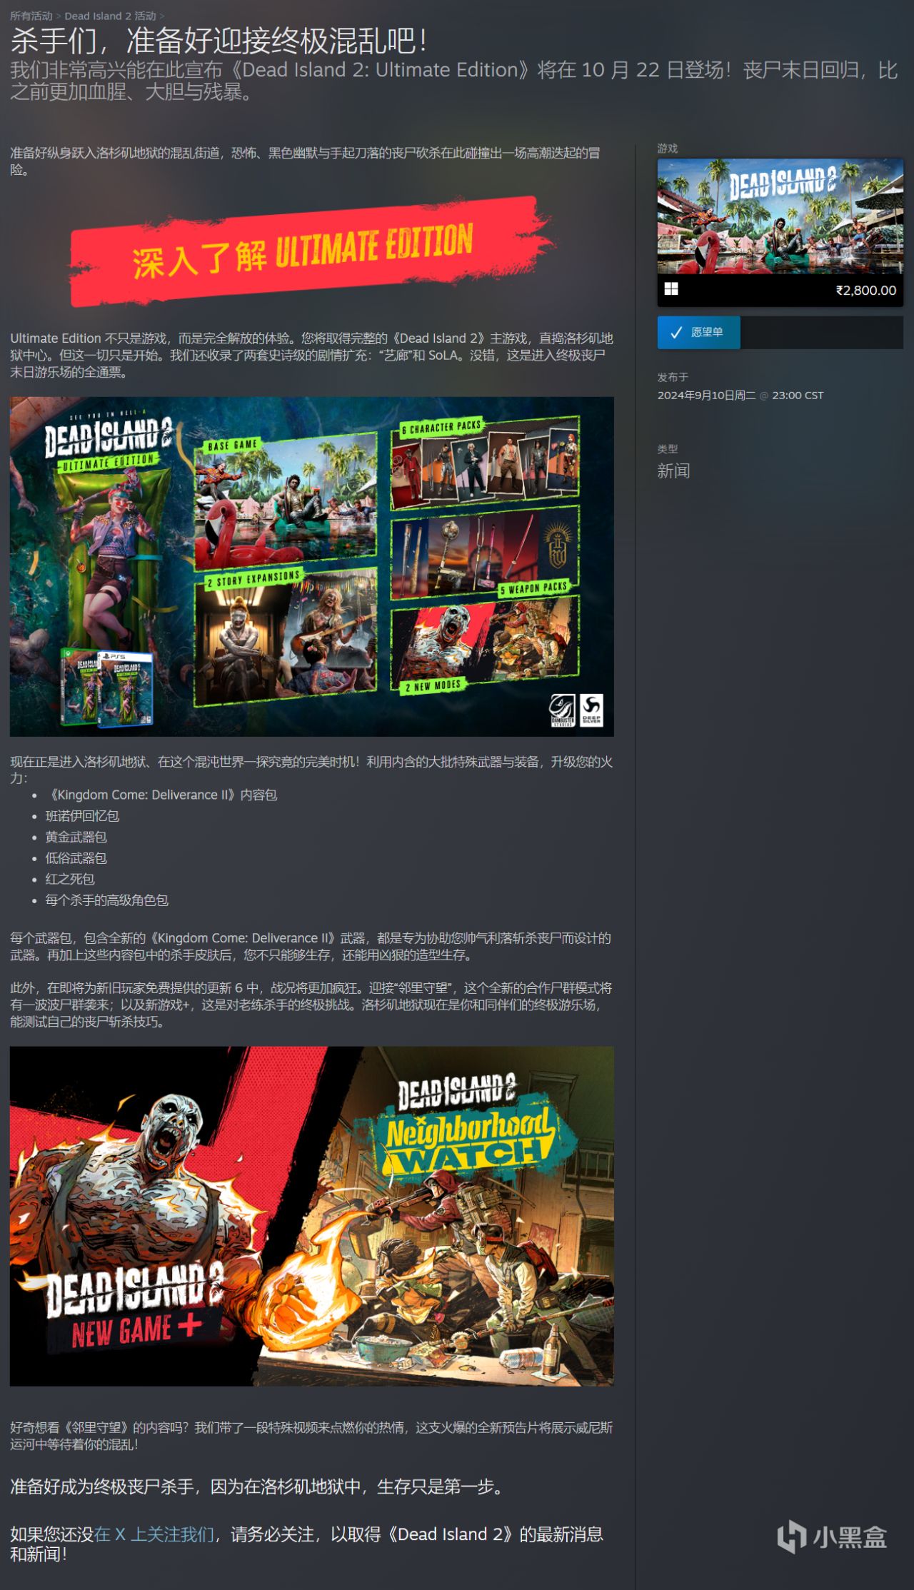Click the 游戏 section label
The height and width of the screenshot is (1590, 914).
coord(668,148)
